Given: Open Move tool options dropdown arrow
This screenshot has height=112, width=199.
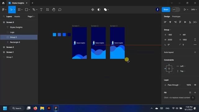Looking at the screenshot, I should (x=14, y=10).
